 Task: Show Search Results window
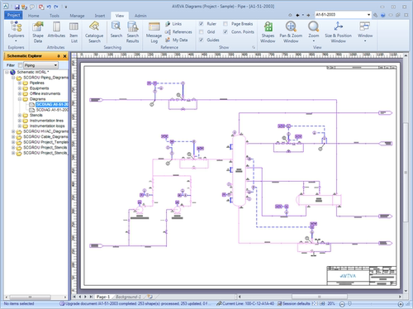coord(132,32)
